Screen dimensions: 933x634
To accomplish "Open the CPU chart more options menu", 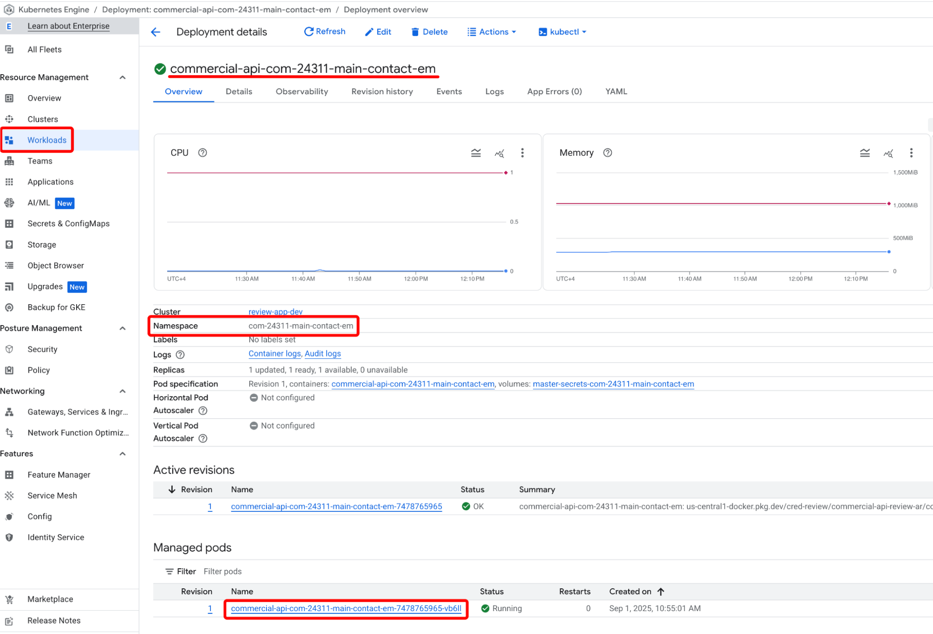I will pos(522,153).
